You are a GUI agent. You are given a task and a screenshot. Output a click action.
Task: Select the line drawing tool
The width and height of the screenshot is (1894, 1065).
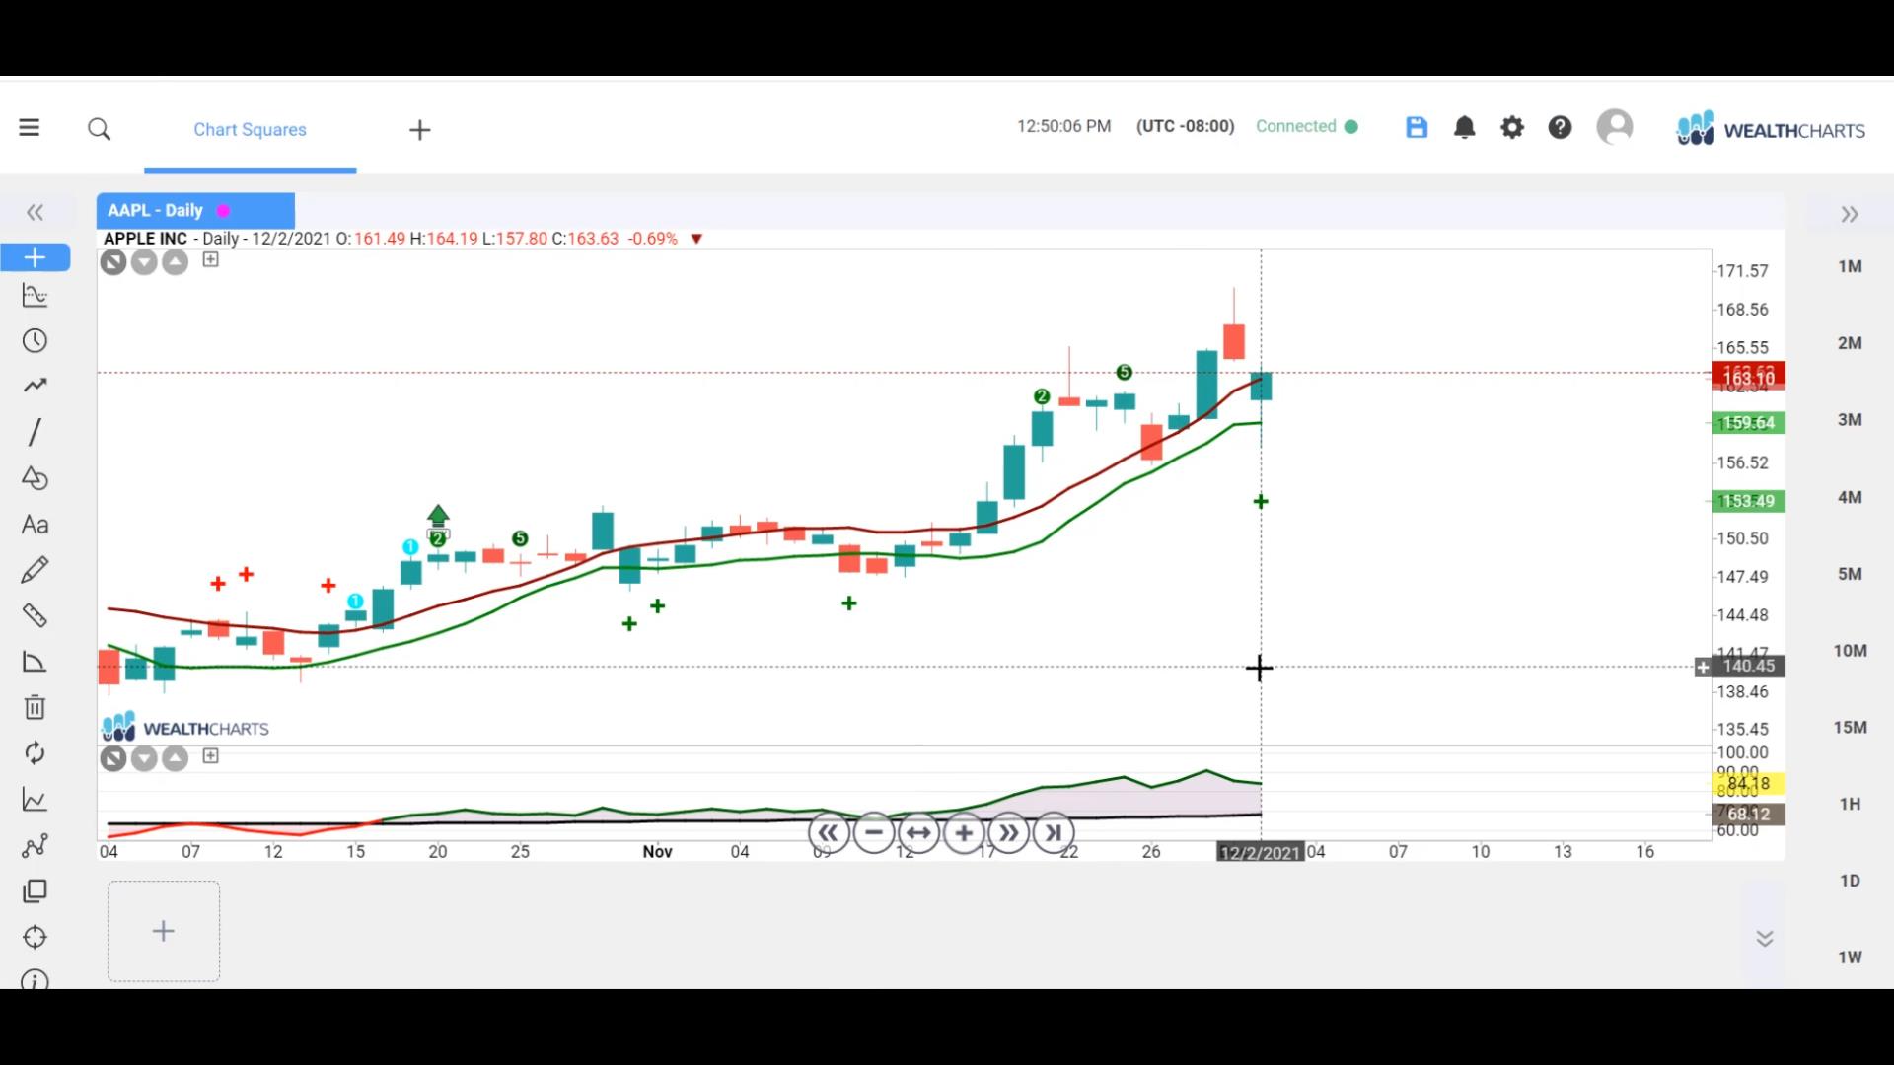coord(35,432)
